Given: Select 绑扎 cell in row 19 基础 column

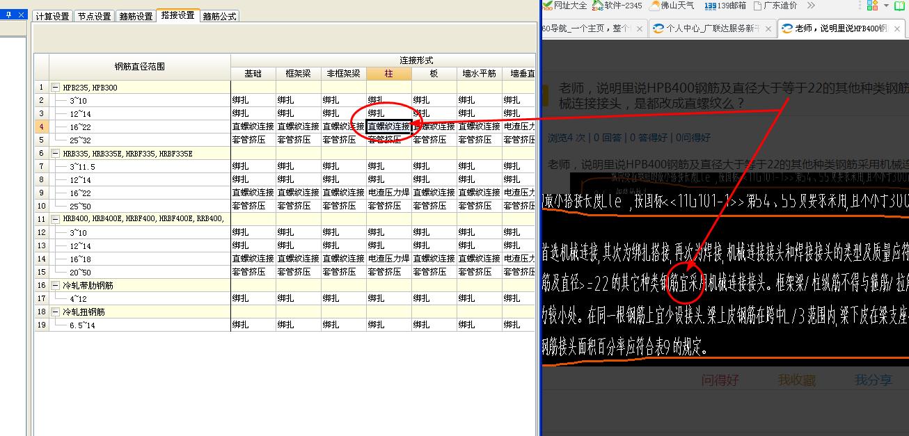Looking at the screenshot, I should 253,325.
